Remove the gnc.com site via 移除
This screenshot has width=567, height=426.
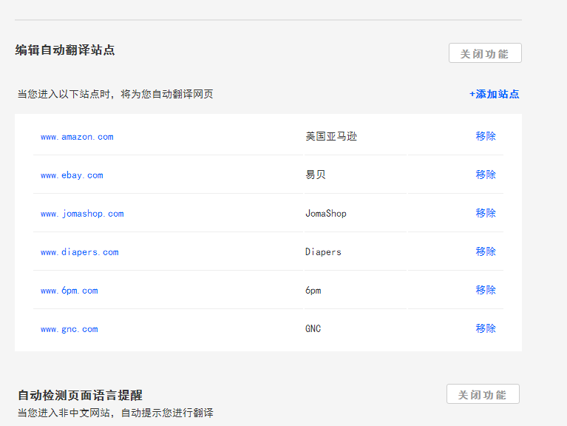tap(486, 328)
